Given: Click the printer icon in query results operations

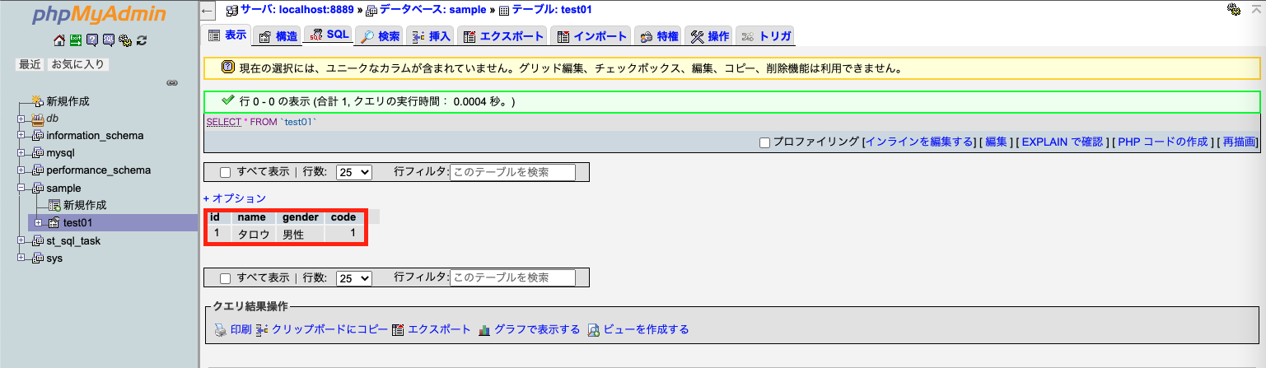Looking at the screenshot, I should [220, 329].
